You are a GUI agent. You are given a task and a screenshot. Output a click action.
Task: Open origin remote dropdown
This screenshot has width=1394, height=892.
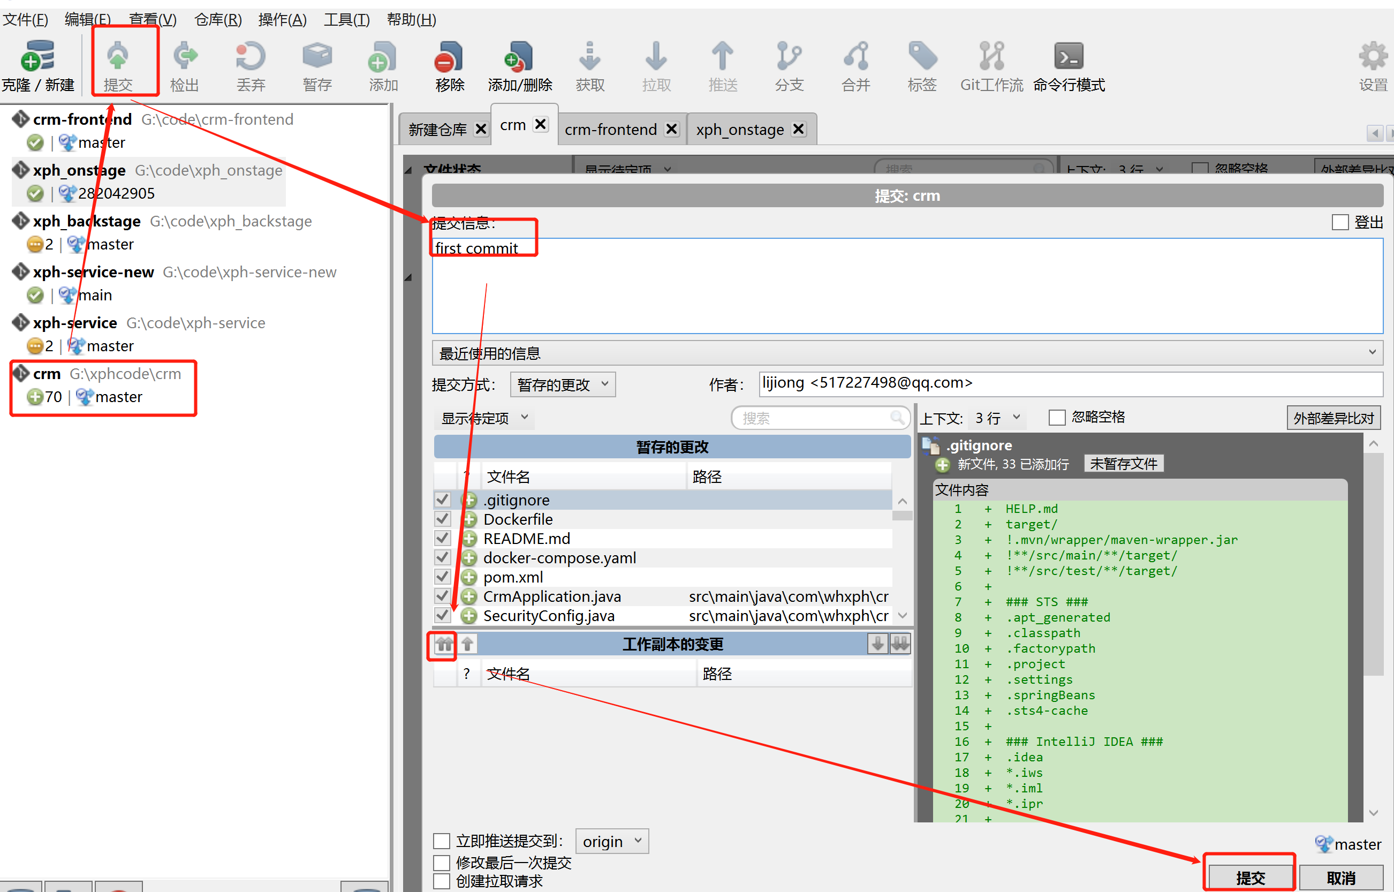pos(611,841)
